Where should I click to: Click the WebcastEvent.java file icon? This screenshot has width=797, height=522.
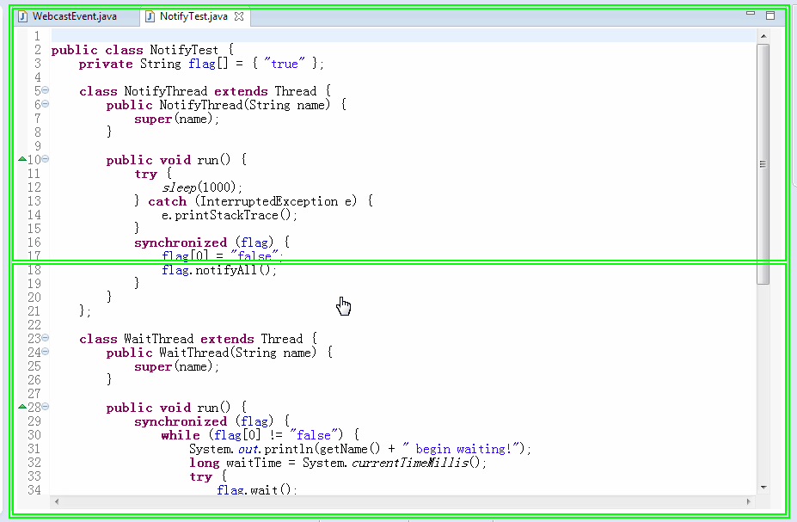click(23, 16)
